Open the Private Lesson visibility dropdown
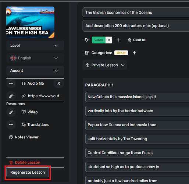The height and width of the screenshot is (184, 189). [105, 65]
